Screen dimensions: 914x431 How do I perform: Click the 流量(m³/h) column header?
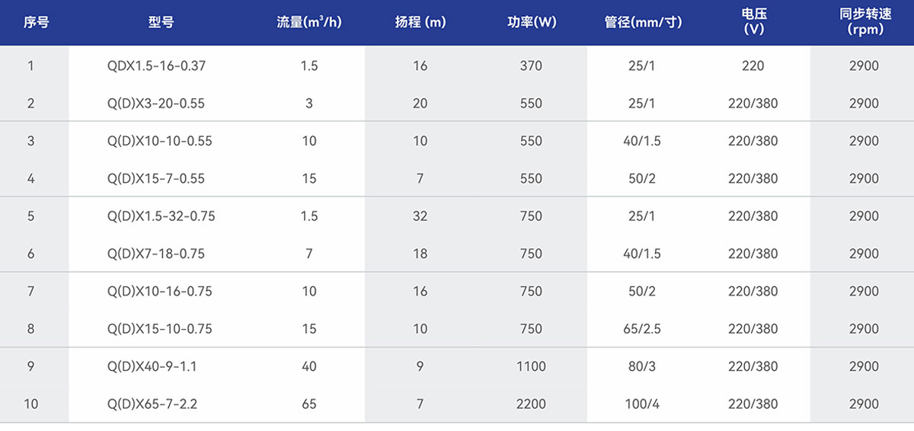(309, 22)
